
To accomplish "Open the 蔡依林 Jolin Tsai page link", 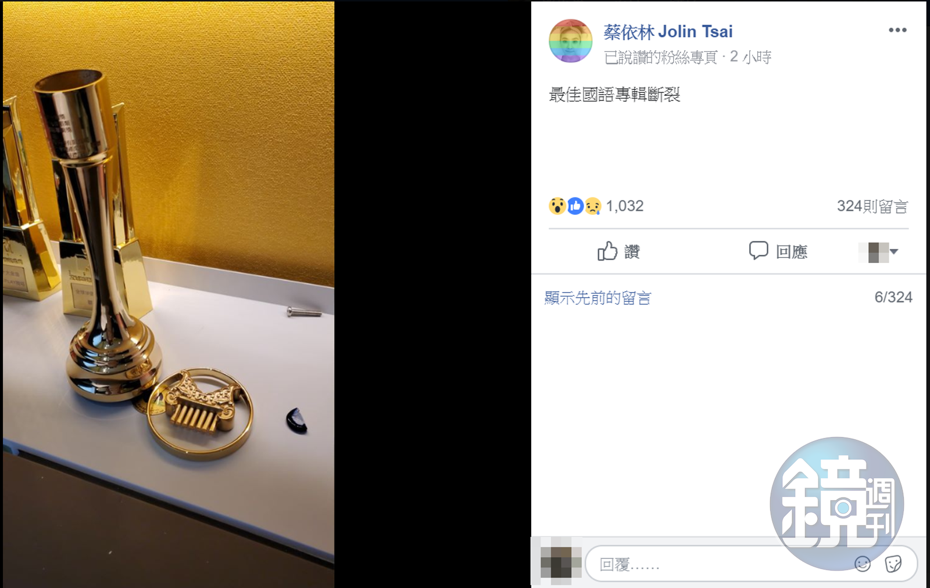I will 668,31.
